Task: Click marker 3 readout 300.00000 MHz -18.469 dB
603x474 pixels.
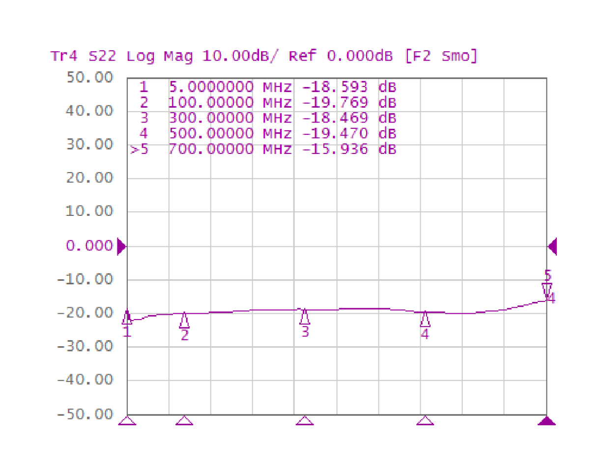Action: [x=268, y=118]
